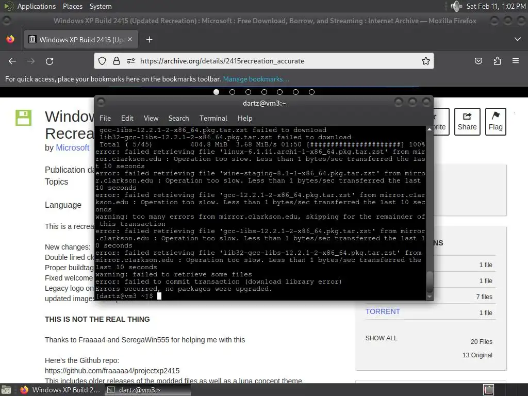Select the third carousel dot
Screen dimensions: 528x396
click(248, 92)
